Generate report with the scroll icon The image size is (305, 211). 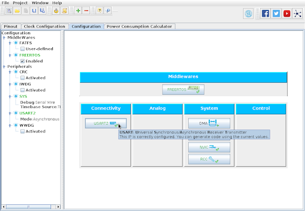tap(65, 10)
